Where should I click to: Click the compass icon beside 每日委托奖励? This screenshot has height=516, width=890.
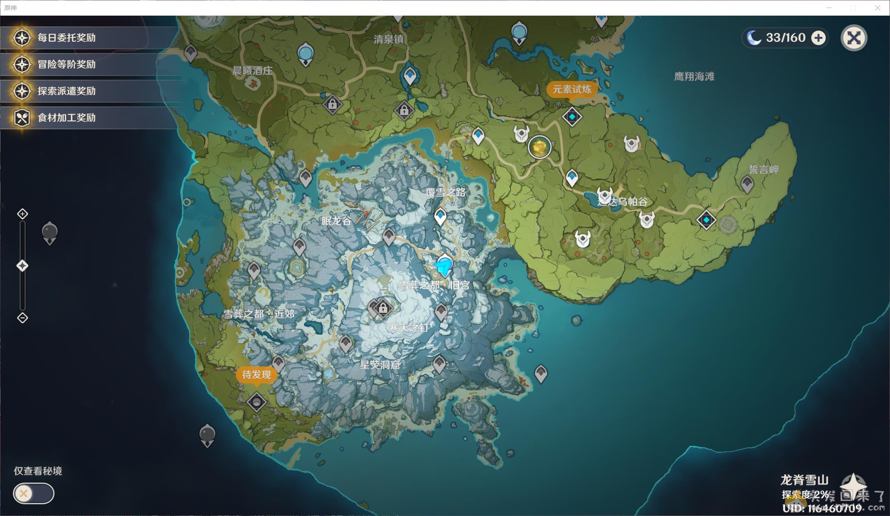[x=22, y=38]
